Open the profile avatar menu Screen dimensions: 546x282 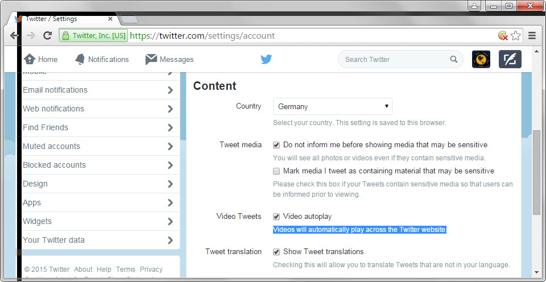(481, 59)
